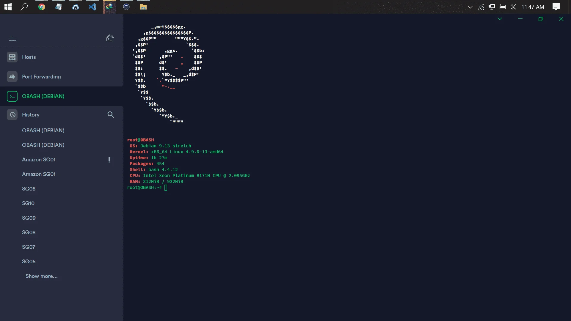The image size is (571, 321).
Task: Click the History clock icon
Action: 12,115
